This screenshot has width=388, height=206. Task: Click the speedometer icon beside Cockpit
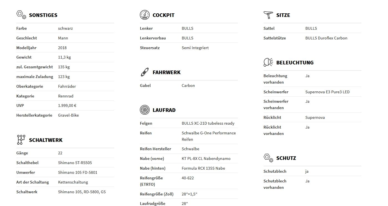(x=145, y=15)
